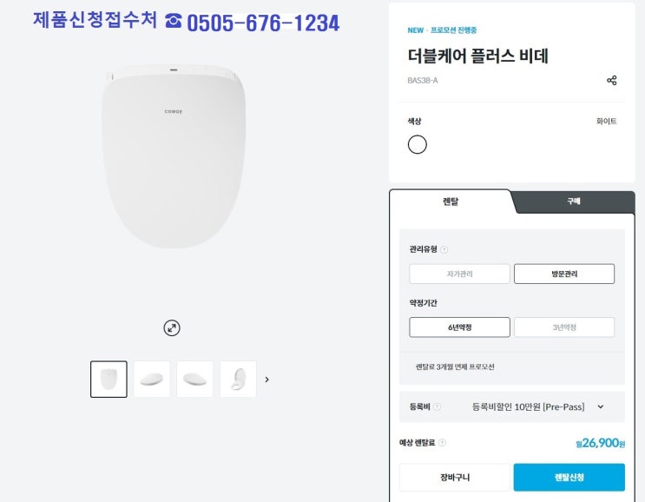Select the first front-view bidet thumbnail
Viewport: 645px width, 502px height.
(x=109, y=380)
